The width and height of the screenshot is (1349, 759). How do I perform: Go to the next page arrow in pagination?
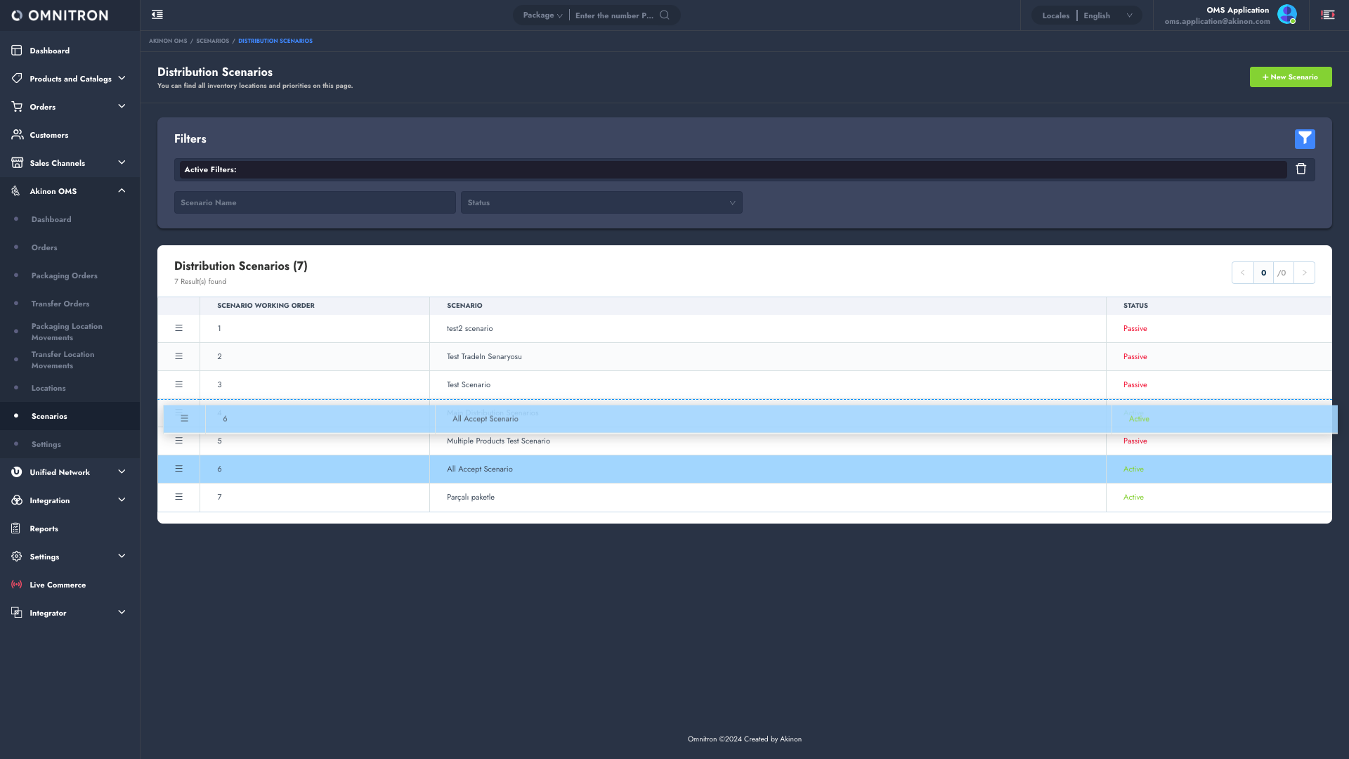pyautogui.click(x=1304, y=273)
